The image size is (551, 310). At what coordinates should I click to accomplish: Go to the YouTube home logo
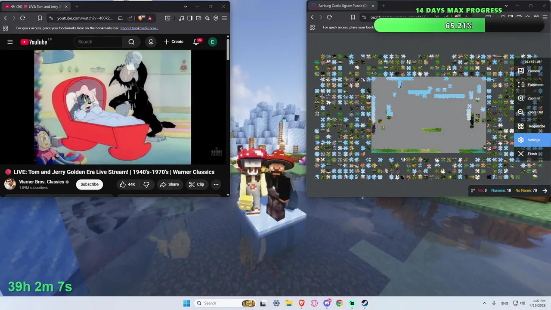34,42
